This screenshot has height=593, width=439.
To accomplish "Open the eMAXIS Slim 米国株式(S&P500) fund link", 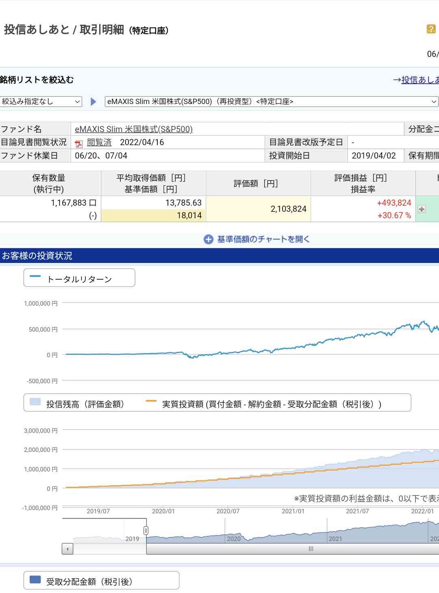I will [134, 129].
